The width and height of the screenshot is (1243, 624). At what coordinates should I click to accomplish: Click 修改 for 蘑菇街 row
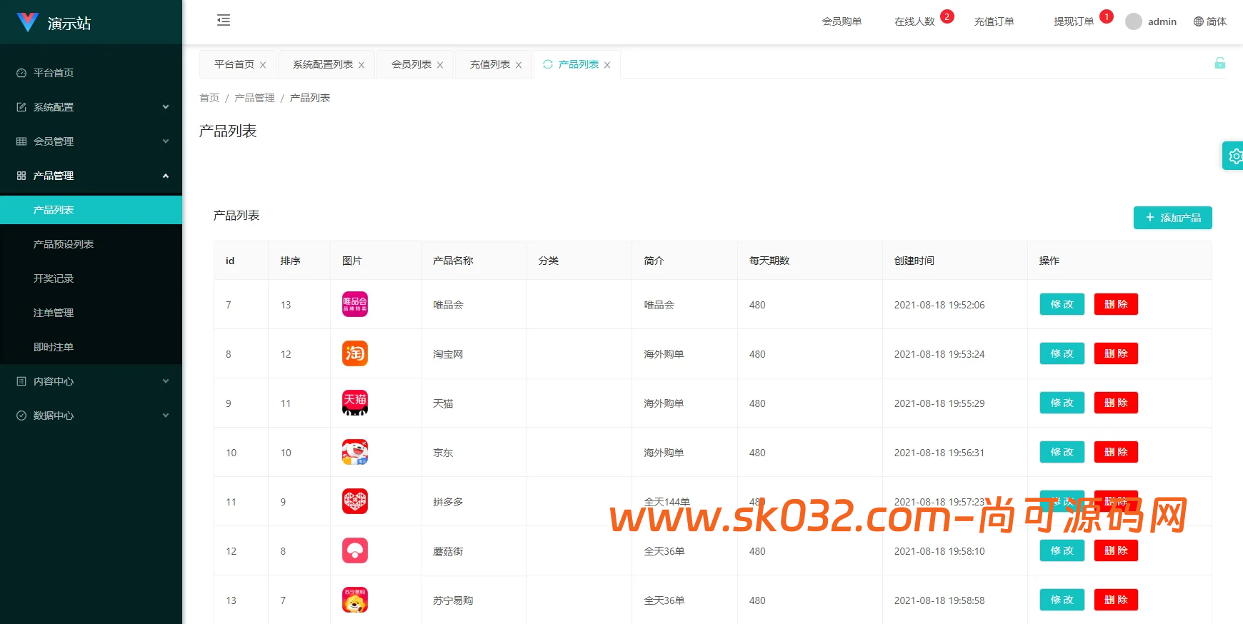[x=1062, y=550]
